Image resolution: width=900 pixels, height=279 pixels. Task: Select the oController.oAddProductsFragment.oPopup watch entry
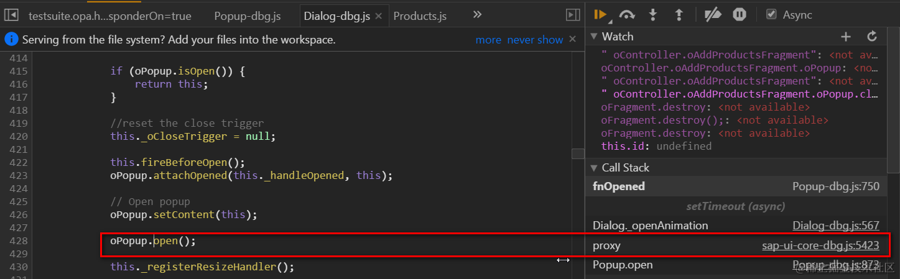(740, 68)
